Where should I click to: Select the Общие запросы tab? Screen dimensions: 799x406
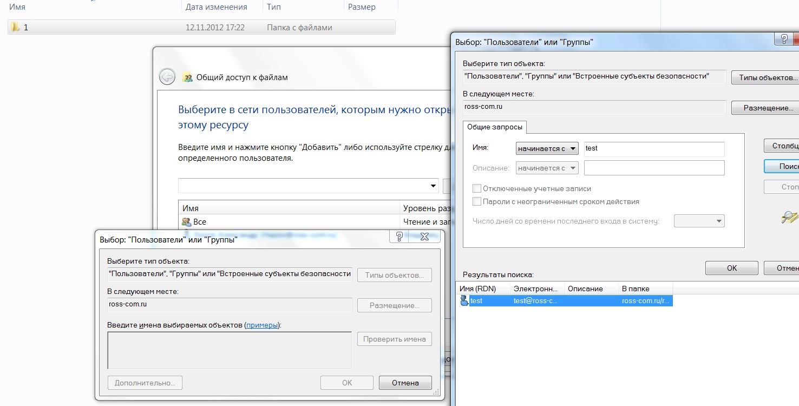click(x=495, y=127)
